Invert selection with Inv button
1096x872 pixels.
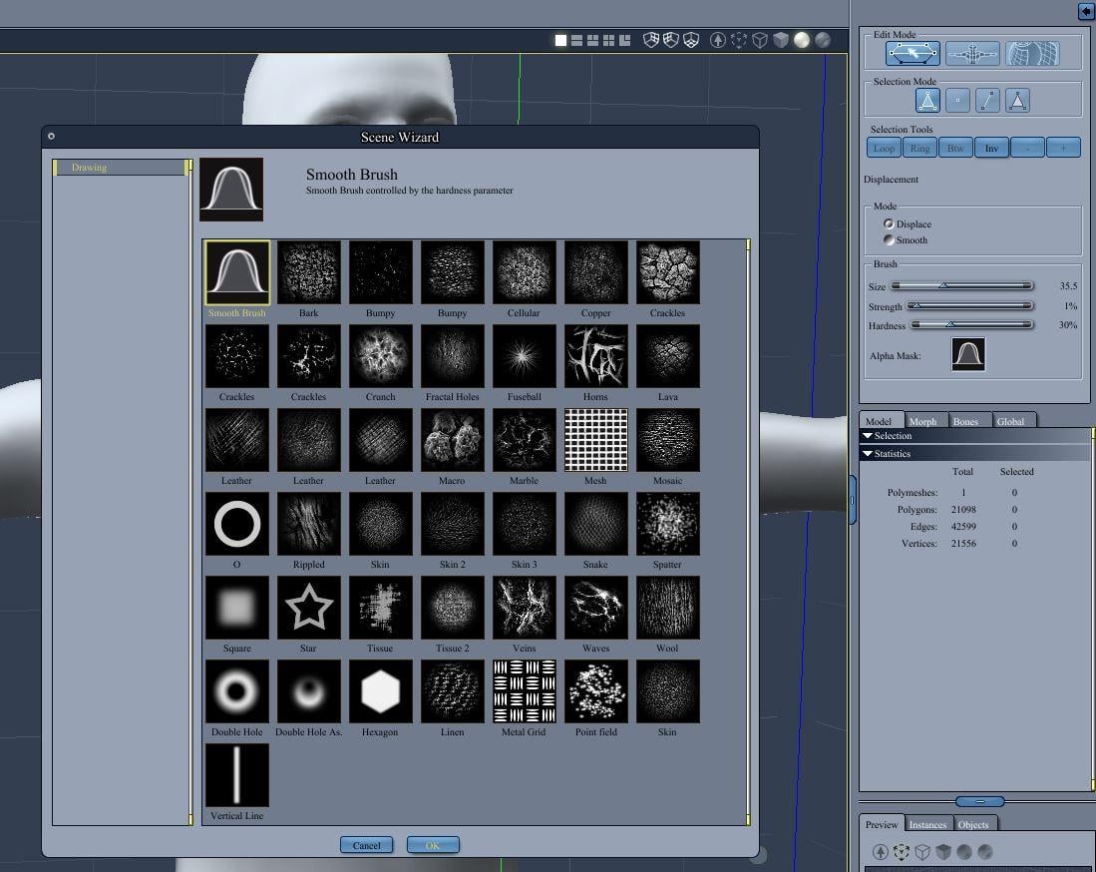[992, 148]
